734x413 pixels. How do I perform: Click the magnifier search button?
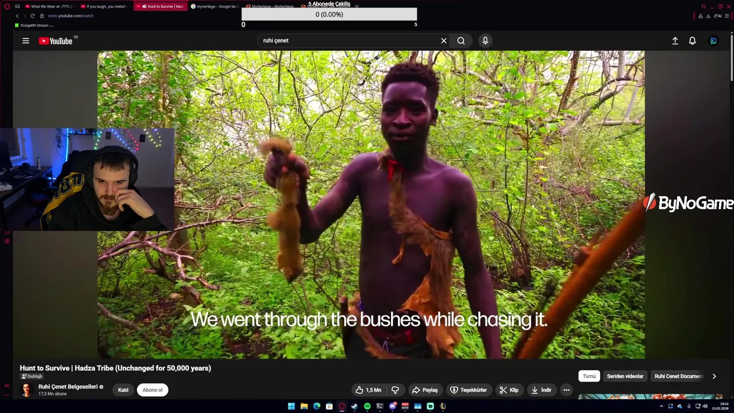461,41
